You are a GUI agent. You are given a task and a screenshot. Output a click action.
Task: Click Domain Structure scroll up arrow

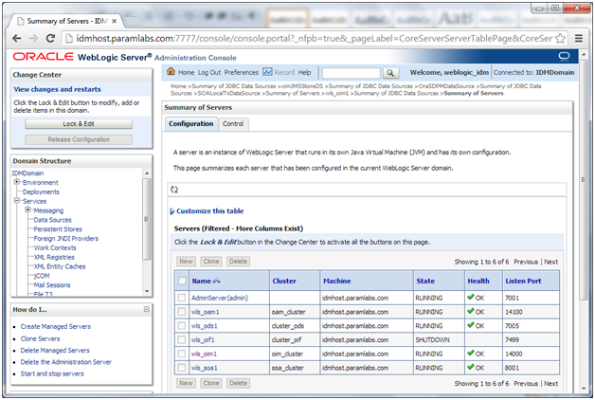pos(147,173)
